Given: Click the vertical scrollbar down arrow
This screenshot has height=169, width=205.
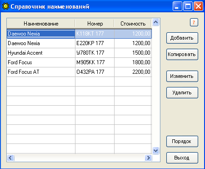Looking at the screenshot, I should coord(155,151).
